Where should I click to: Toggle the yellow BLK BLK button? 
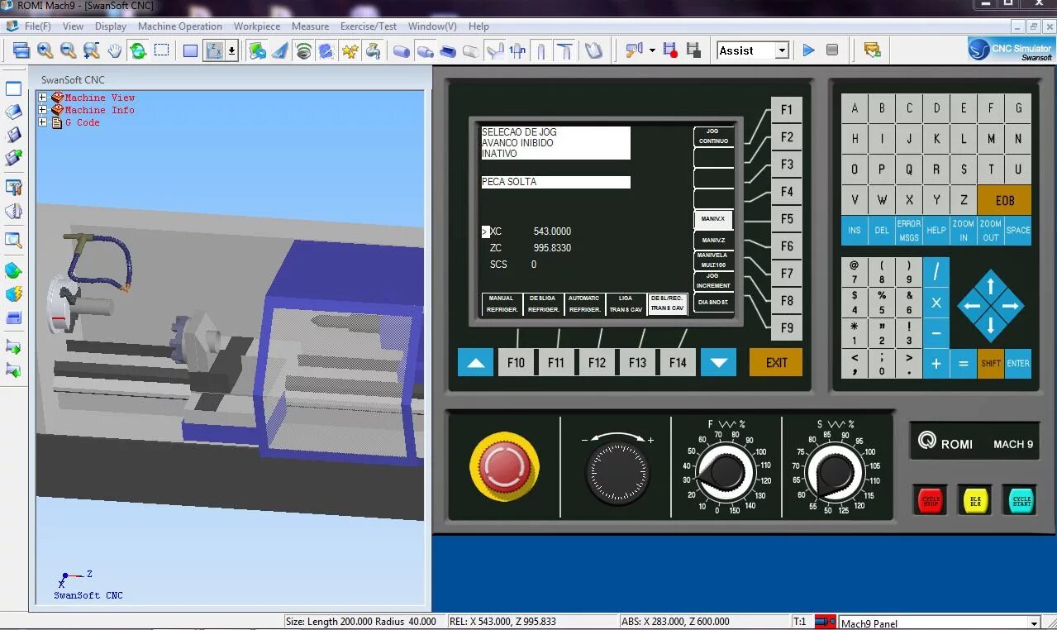975,500
